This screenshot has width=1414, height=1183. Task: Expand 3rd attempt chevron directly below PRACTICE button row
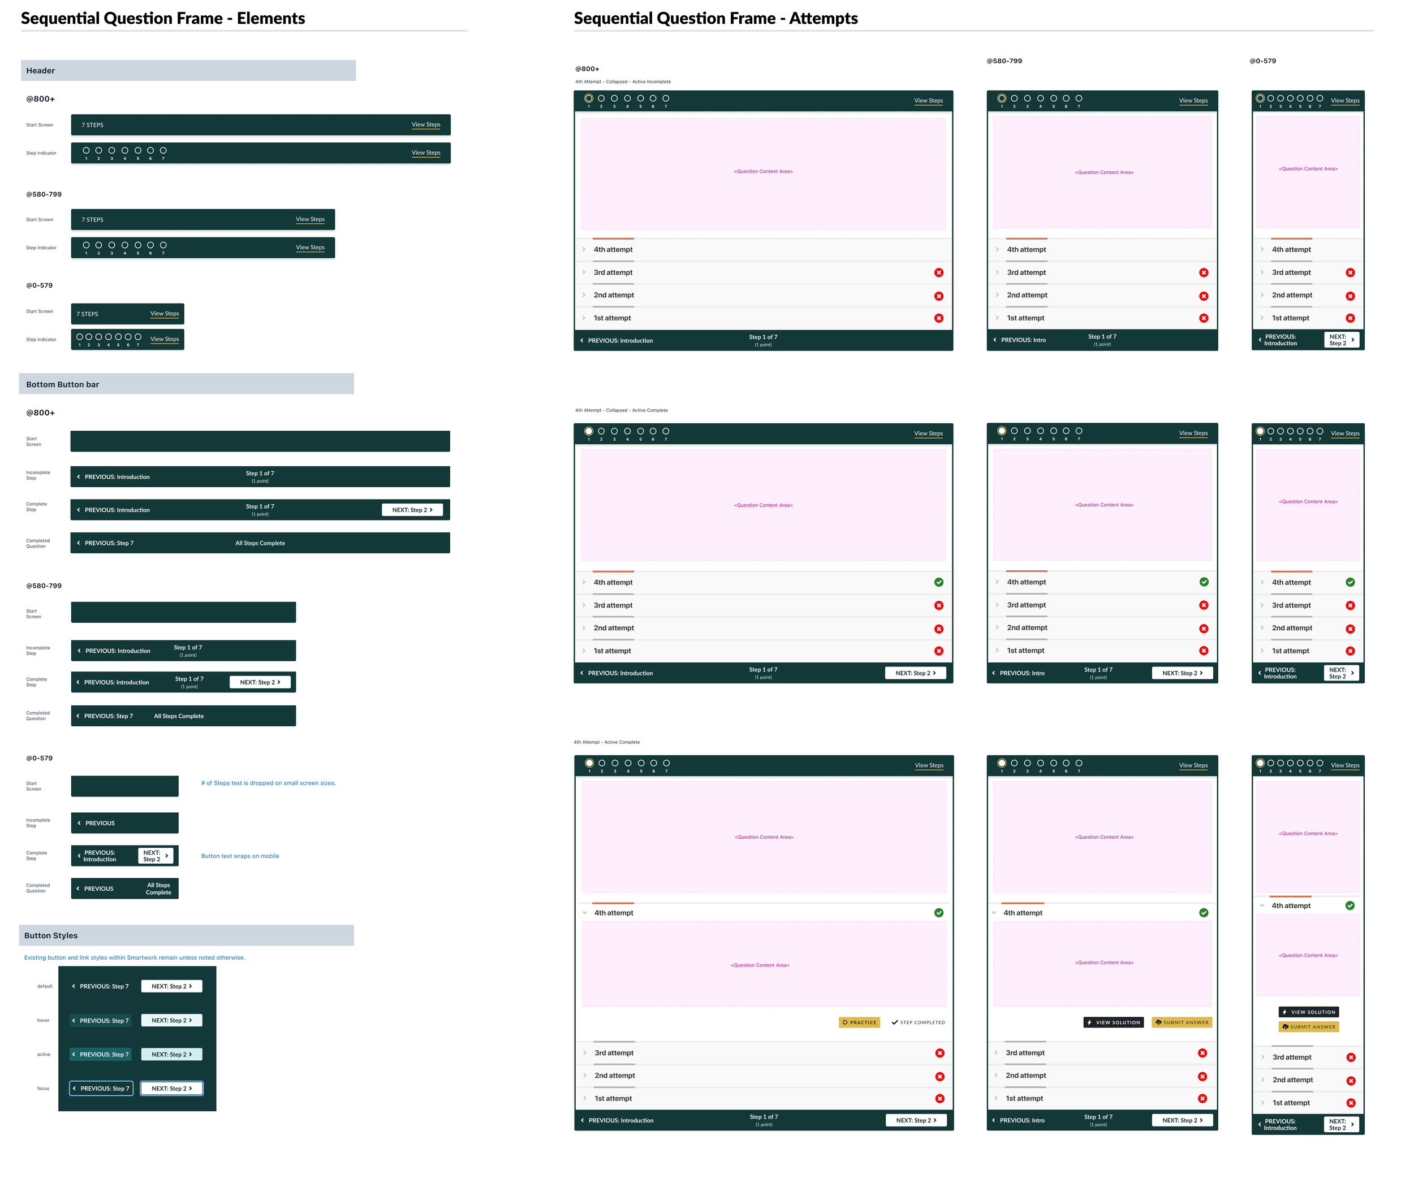click(x=584, y=1053)
